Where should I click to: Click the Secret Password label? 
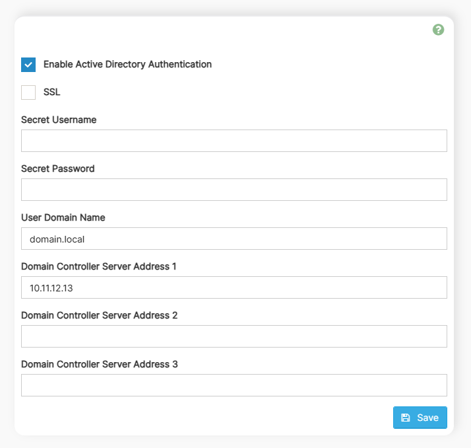coord(58,168)
